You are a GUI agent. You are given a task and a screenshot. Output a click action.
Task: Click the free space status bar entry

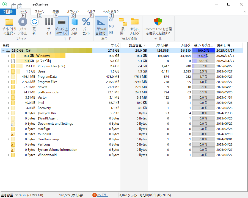pos(22,195)
